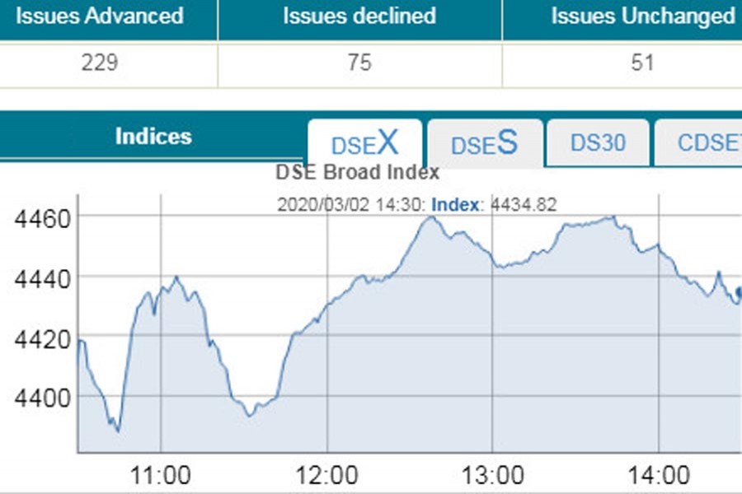Select the unchanged issues value 51
The width and height of the screenshot is (742, 494).
(x=642, y=63)
